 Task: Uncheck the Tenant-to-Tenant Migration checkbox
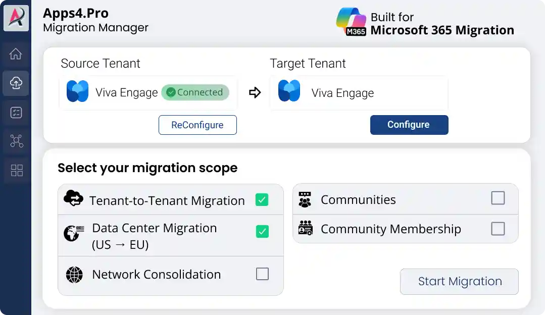tap(262, 200)
